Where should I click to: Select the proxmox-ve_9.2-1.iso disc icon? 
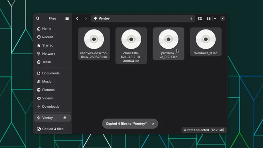click(x=168, y=39)
